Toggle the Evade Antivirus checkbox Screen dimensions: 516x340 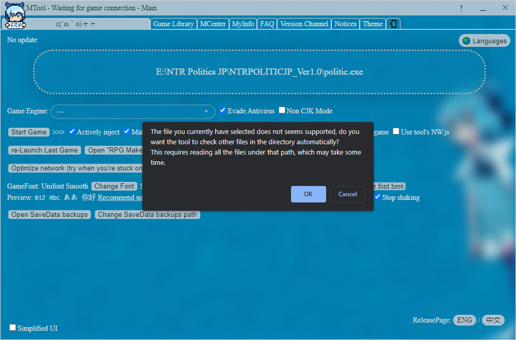(222, 110)
